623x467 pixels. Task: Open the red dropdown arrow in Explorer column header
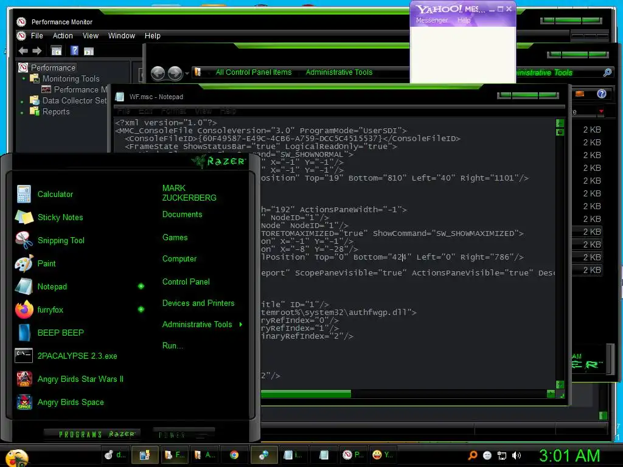tap(601, 111)
